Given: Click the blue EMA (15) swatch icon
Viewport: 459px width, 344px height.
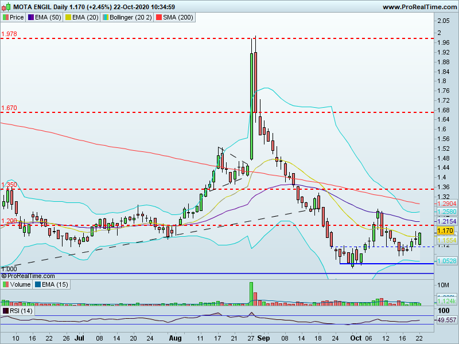Looking at the screenshot, I should [x=38, y=284].
